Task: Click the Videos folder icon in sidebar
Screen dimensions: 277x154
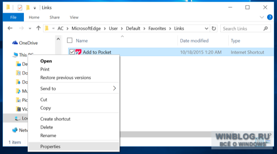Action: (18, 109)
